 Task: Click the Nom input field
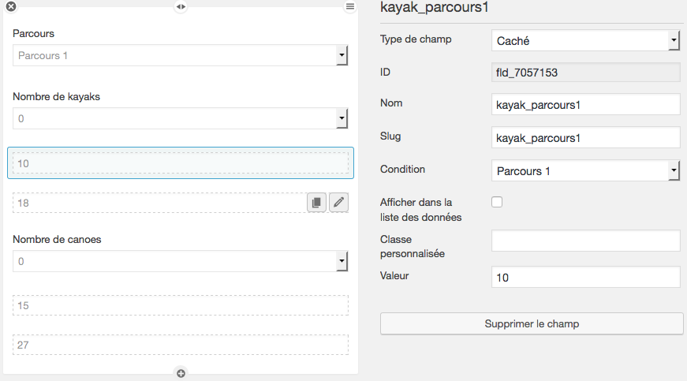(x=586, y=105)
